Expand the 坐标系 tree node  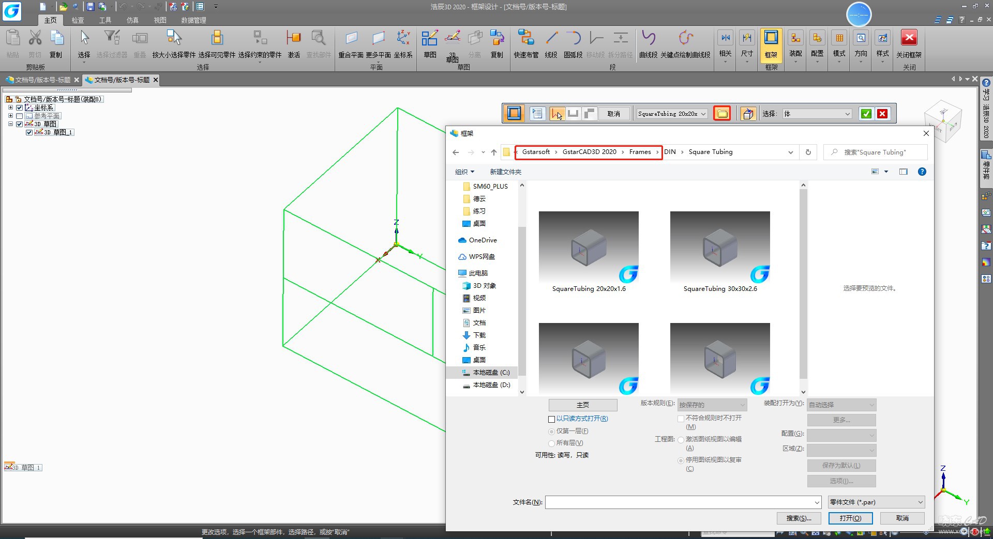point(10,107)
